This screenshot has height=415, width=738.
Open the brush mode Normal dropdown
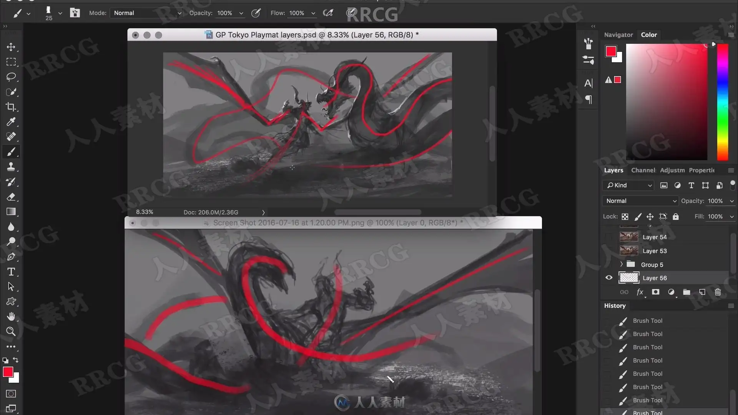point(147,13)
